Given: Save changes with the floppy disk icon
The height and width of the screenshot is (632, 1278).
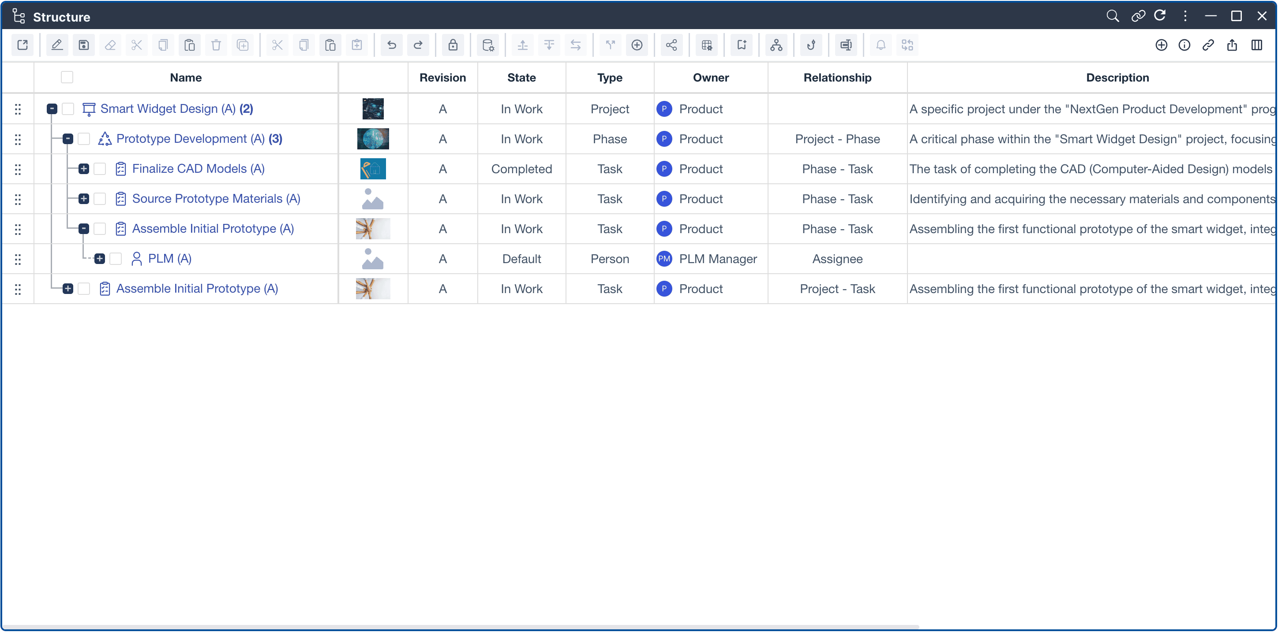Looking at the screenshot, I should 84,45.
